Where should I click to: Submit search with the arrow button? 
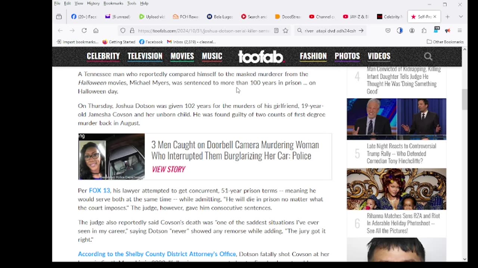(x=361, y=31)
